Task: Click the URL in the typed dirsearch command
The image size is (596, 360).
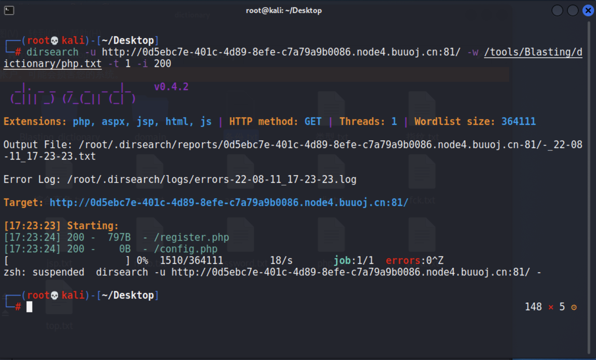Action: pyautogui.click(x=281, y=52)
